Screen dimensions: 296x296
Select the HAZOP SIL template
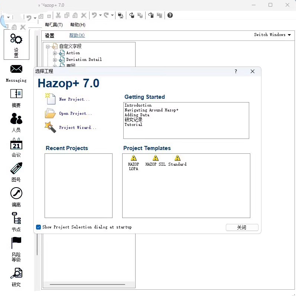tap(156, 161)
